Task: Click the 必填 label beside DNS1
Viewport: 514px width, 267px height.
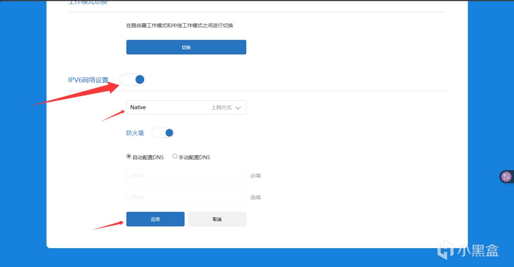Action: pyautogui.click(x=255, y=176)
